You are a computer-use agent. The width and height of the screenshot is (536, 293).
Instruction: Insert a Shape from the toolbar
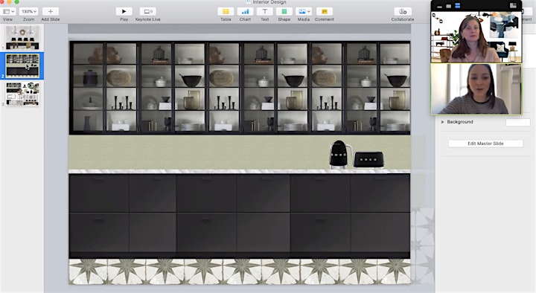click(x=284, y=11)
